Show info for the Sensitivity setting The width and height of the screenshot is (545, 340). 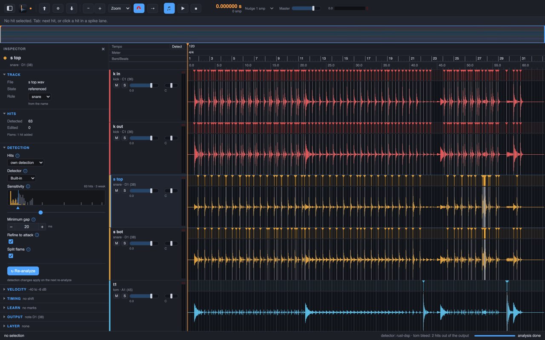point(28,186)
